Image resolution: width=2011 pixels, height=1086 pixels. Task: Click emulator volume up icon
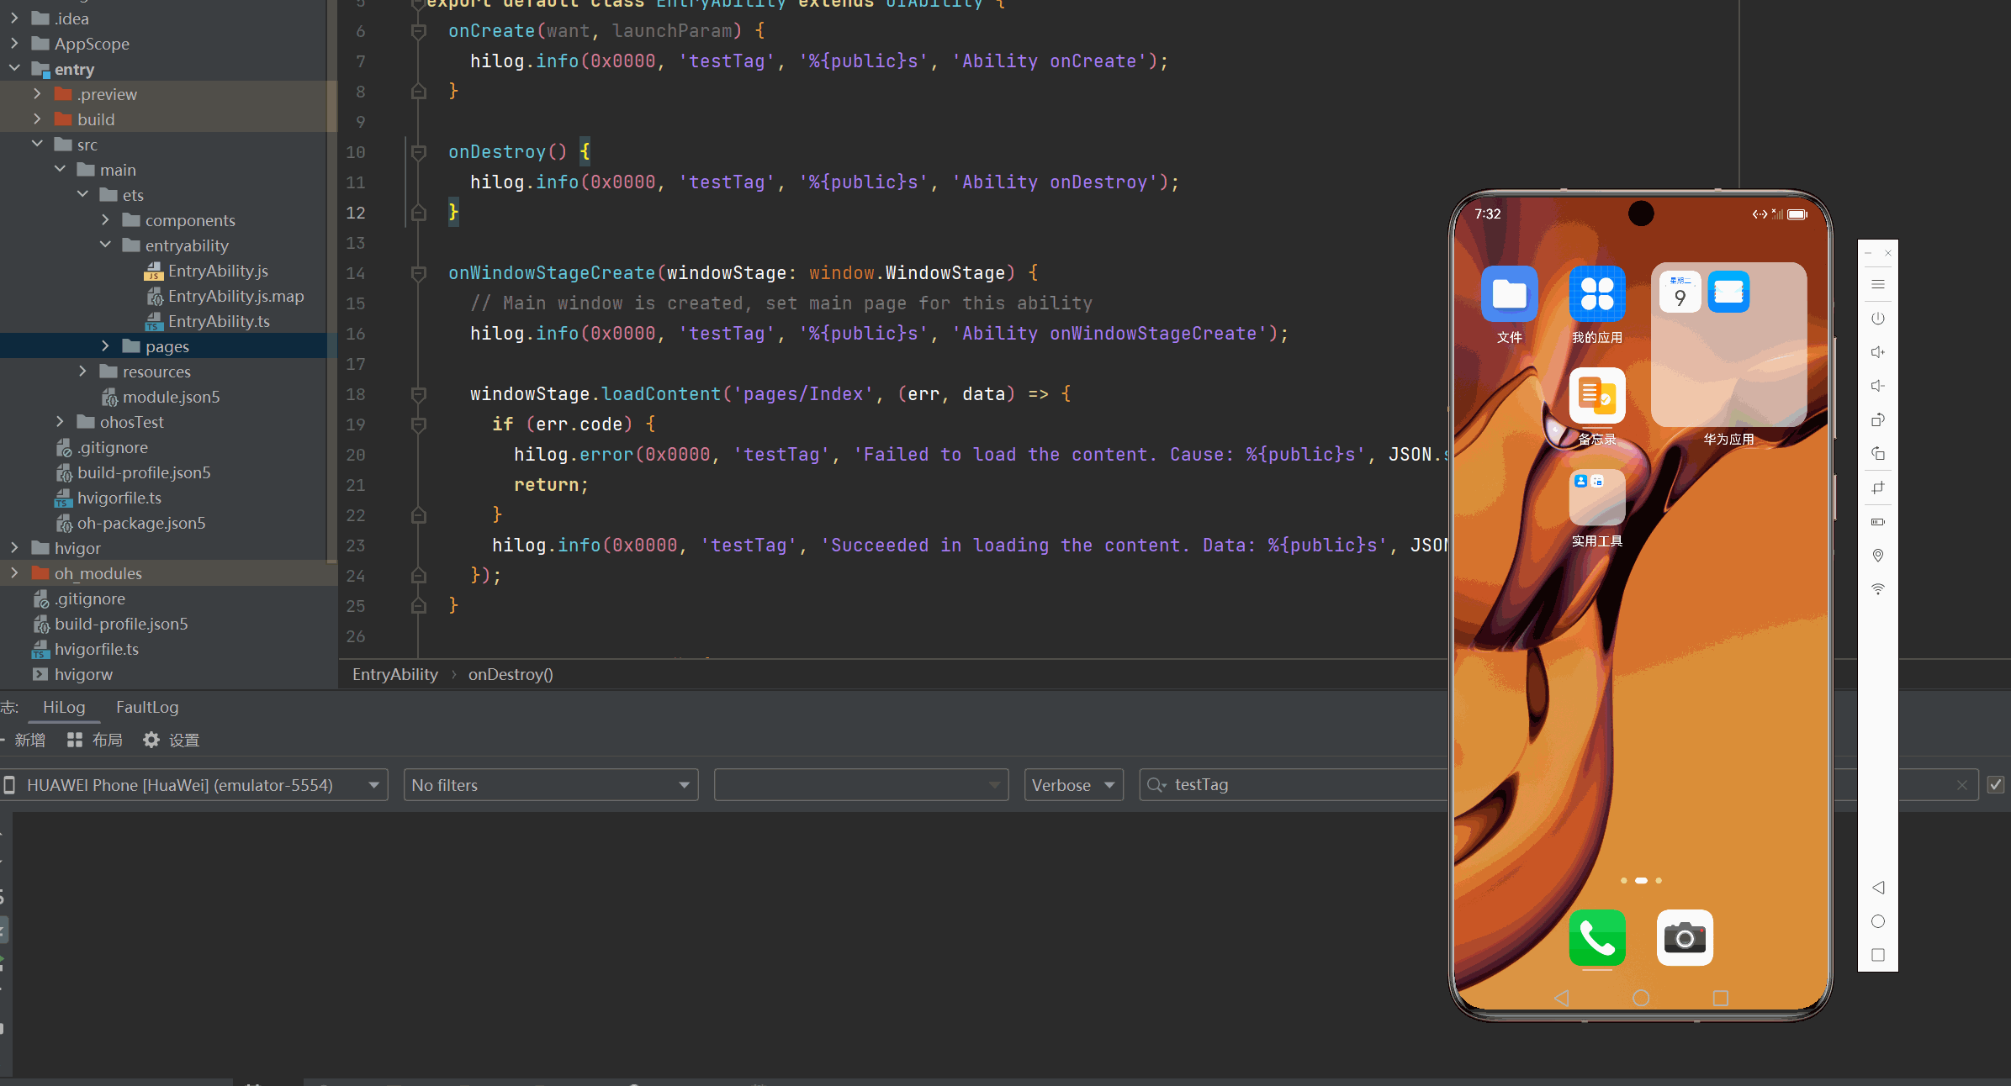click(x=1877, y=352)
